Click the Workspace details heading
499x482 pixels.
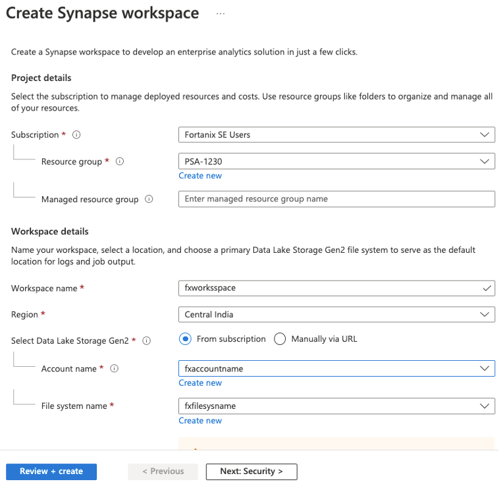pos(50,231)
